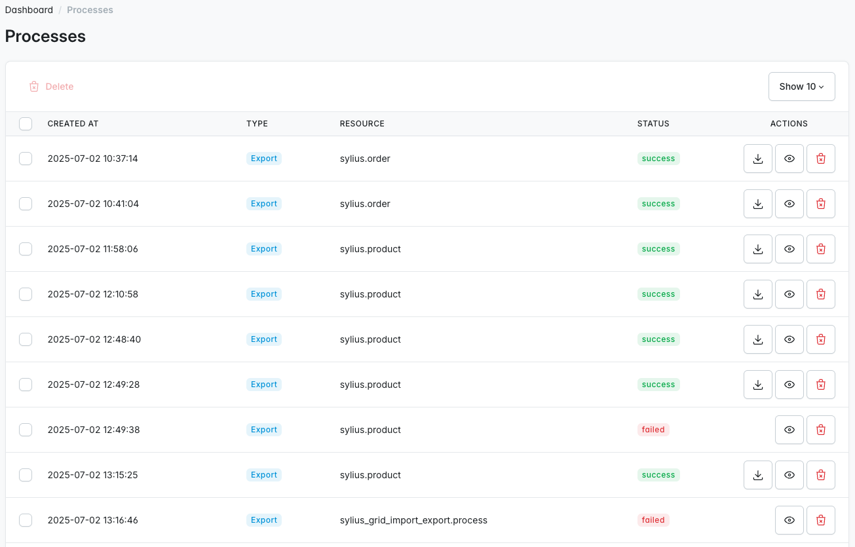
Task: Mark the 13:16:46 row checkbox
Action: point(26,520)
